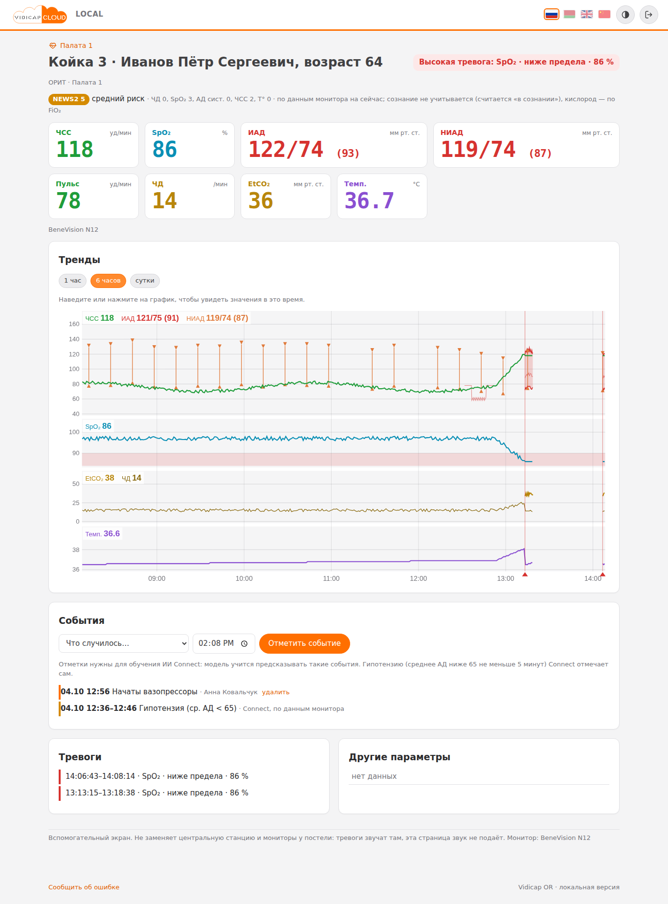
Task: Click Сообщить об ошибке link
Action: pos(84,887)
